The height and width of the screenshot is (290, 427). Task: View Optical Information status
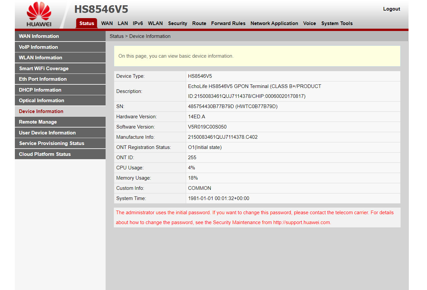tap(42, 101)
